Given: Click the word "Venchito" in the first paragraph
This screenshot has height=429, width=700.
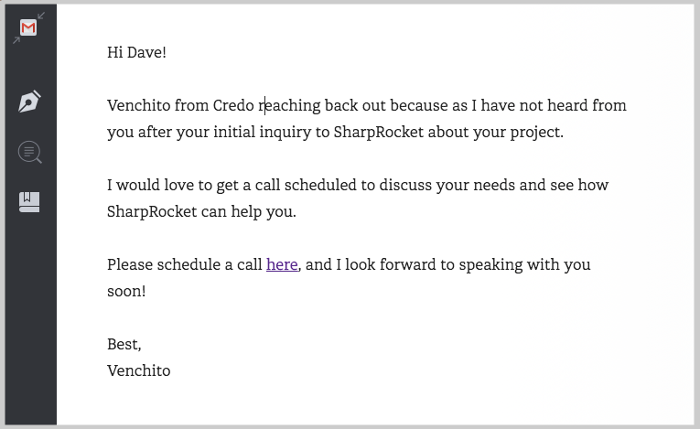Looking at the screenshot, I should [139, 105].
